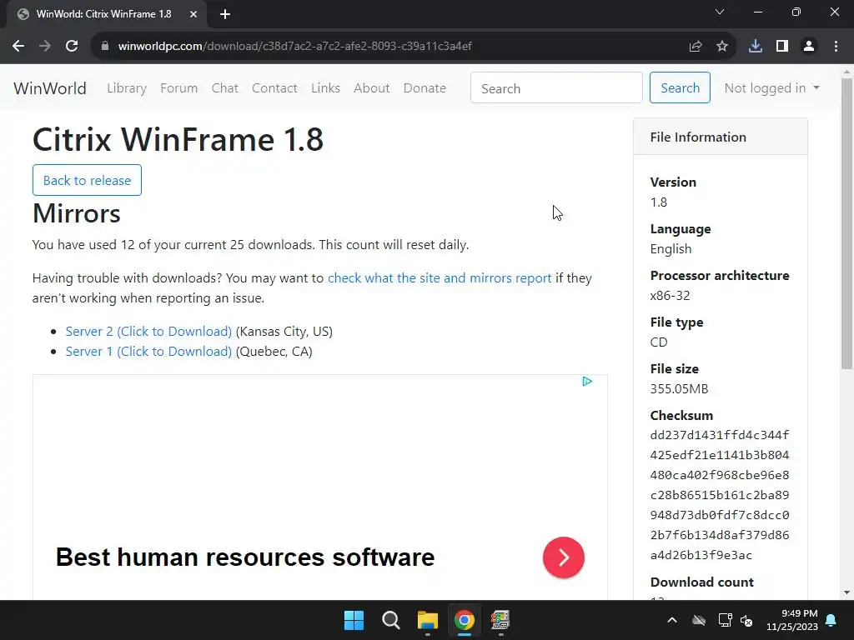Open the Forum menu item

tap(178, 88)
